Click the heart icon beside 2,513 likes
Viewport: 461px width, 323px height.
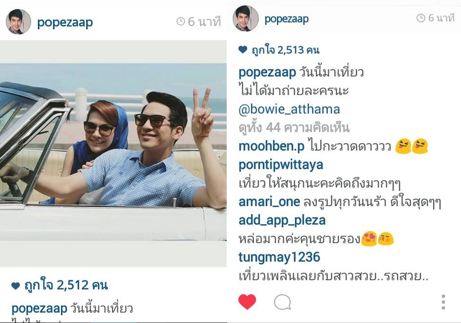pos(242,49)
